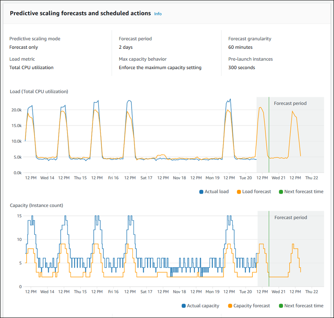Click the Predictive scaling forecasts section title

click(80, 13)
